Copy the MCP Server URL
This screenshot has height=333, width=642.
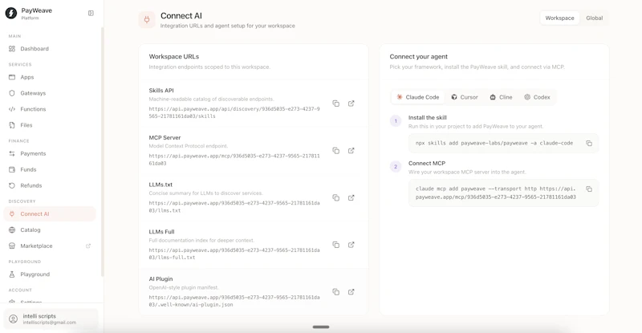(335, 151)
